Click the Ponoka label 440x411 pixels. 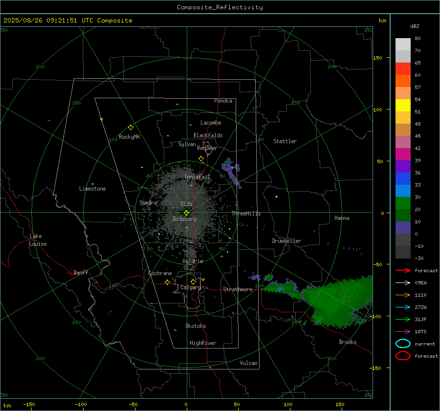(x=223, y=101)
